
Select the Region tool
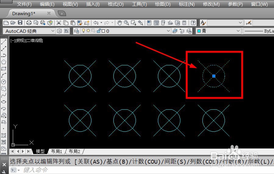[4, 148]
